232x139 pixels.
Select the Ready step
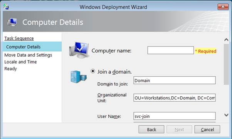(11, 69)
